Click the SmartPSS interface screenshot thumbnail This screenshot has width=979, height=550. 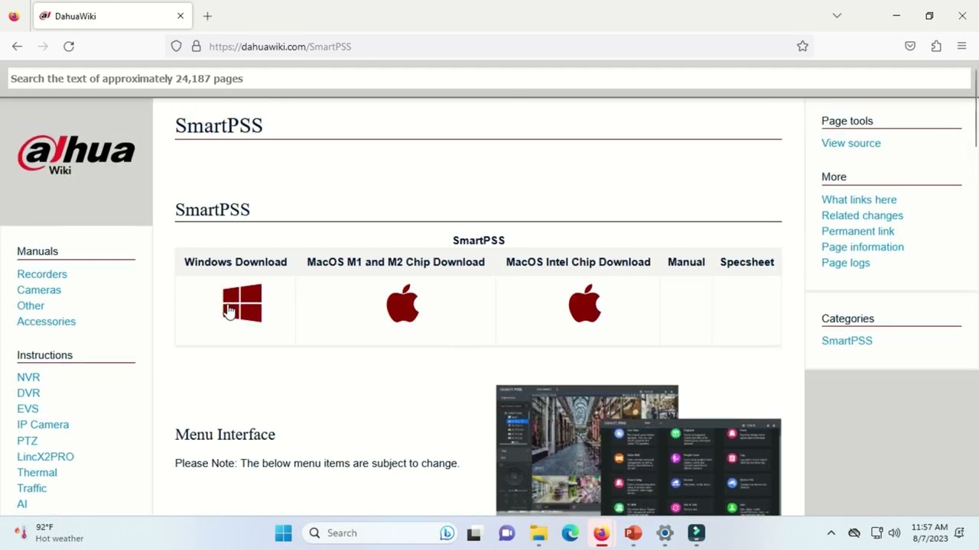(639, 450)
